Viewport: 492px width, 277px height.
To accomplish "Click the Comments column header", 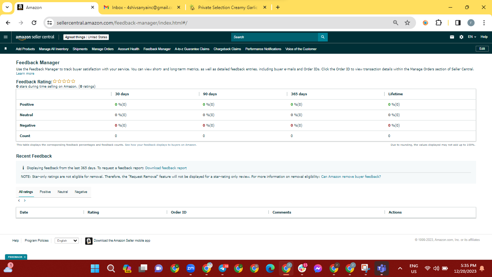I will (x=282, y=212).
